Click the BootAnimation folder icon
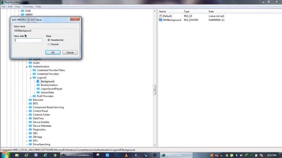282x158 pixels. point(38,85)
